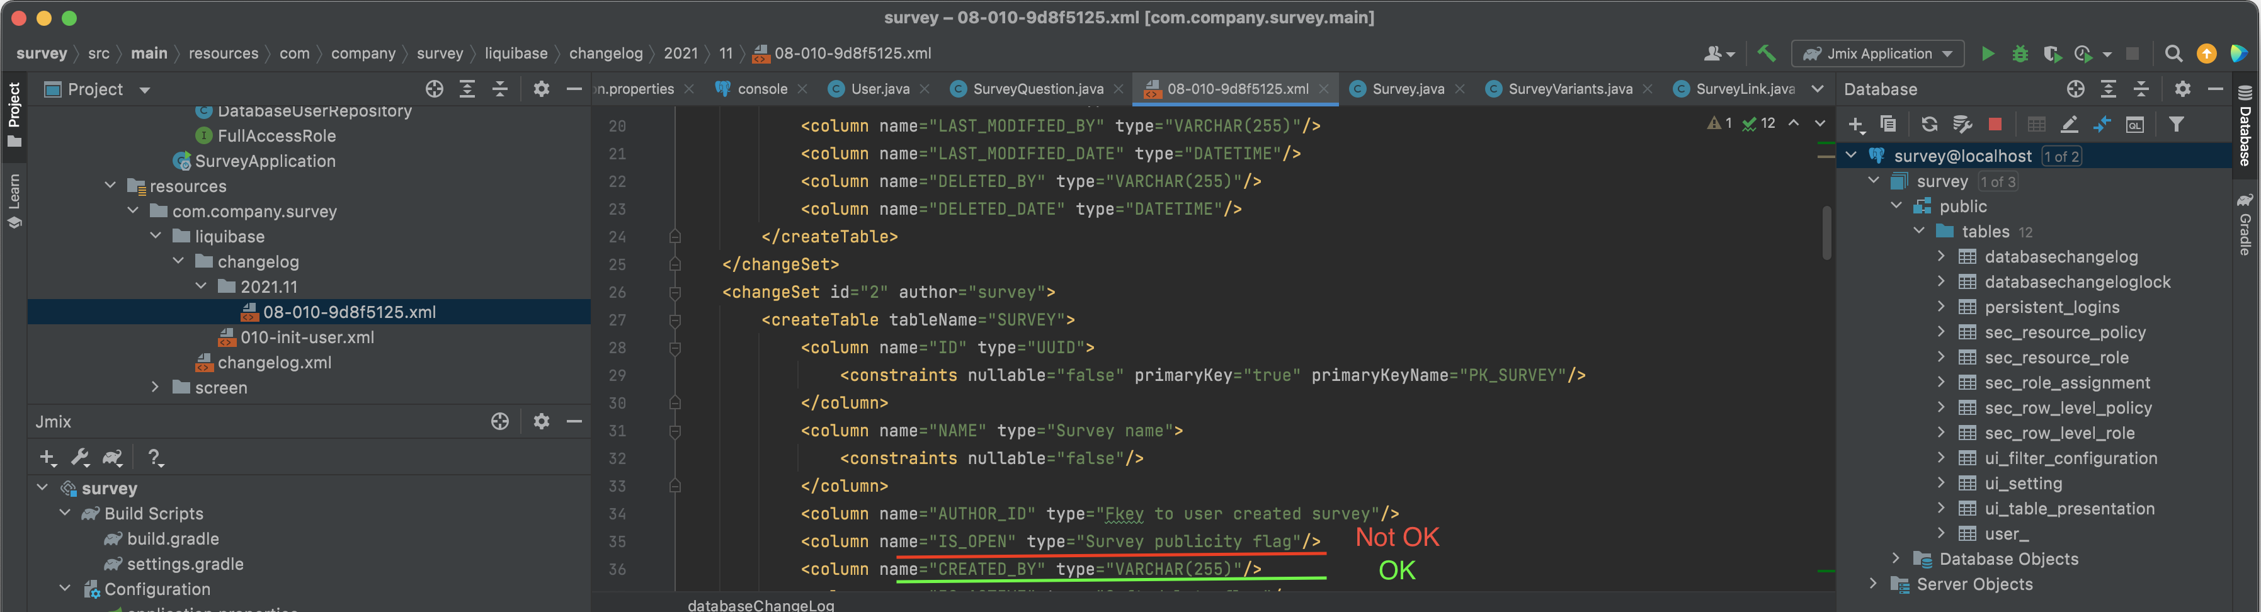This screenshot has width=2261, height=612.
Task: Collapse the tables folder in Database panel
Action: click(1918, 231)
